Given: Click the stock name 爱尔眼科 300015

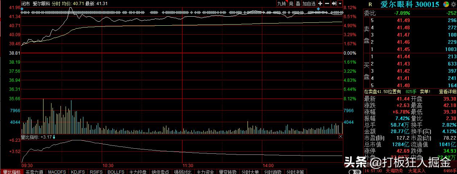Looking at the screenshot, I should 410,4.
